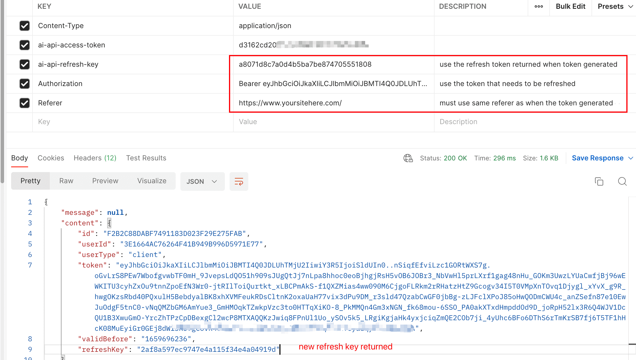Click the Save Response chevron icon
Image resolution: width=636 pixels, height=360 pixels.
pyautogui.click(x=630, y=158)
